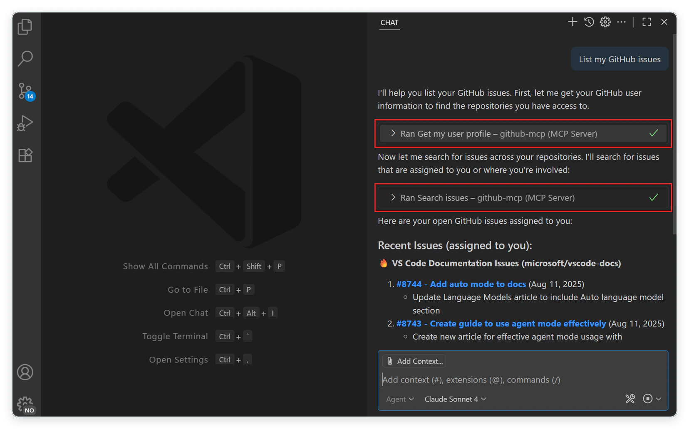Open the Agent mode dropdown

[x=400, y=399]
